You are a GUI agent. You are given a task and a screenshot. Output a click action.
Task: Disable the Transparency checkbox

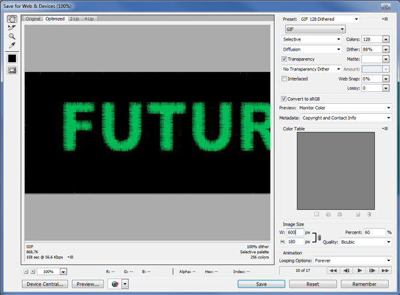coord(285,59)
